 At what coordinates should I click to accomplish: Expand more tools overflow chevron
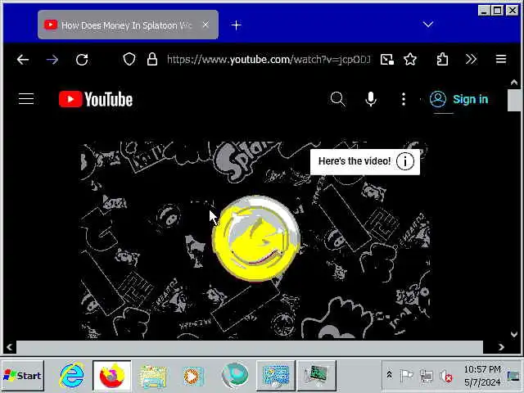click(471, 60)
